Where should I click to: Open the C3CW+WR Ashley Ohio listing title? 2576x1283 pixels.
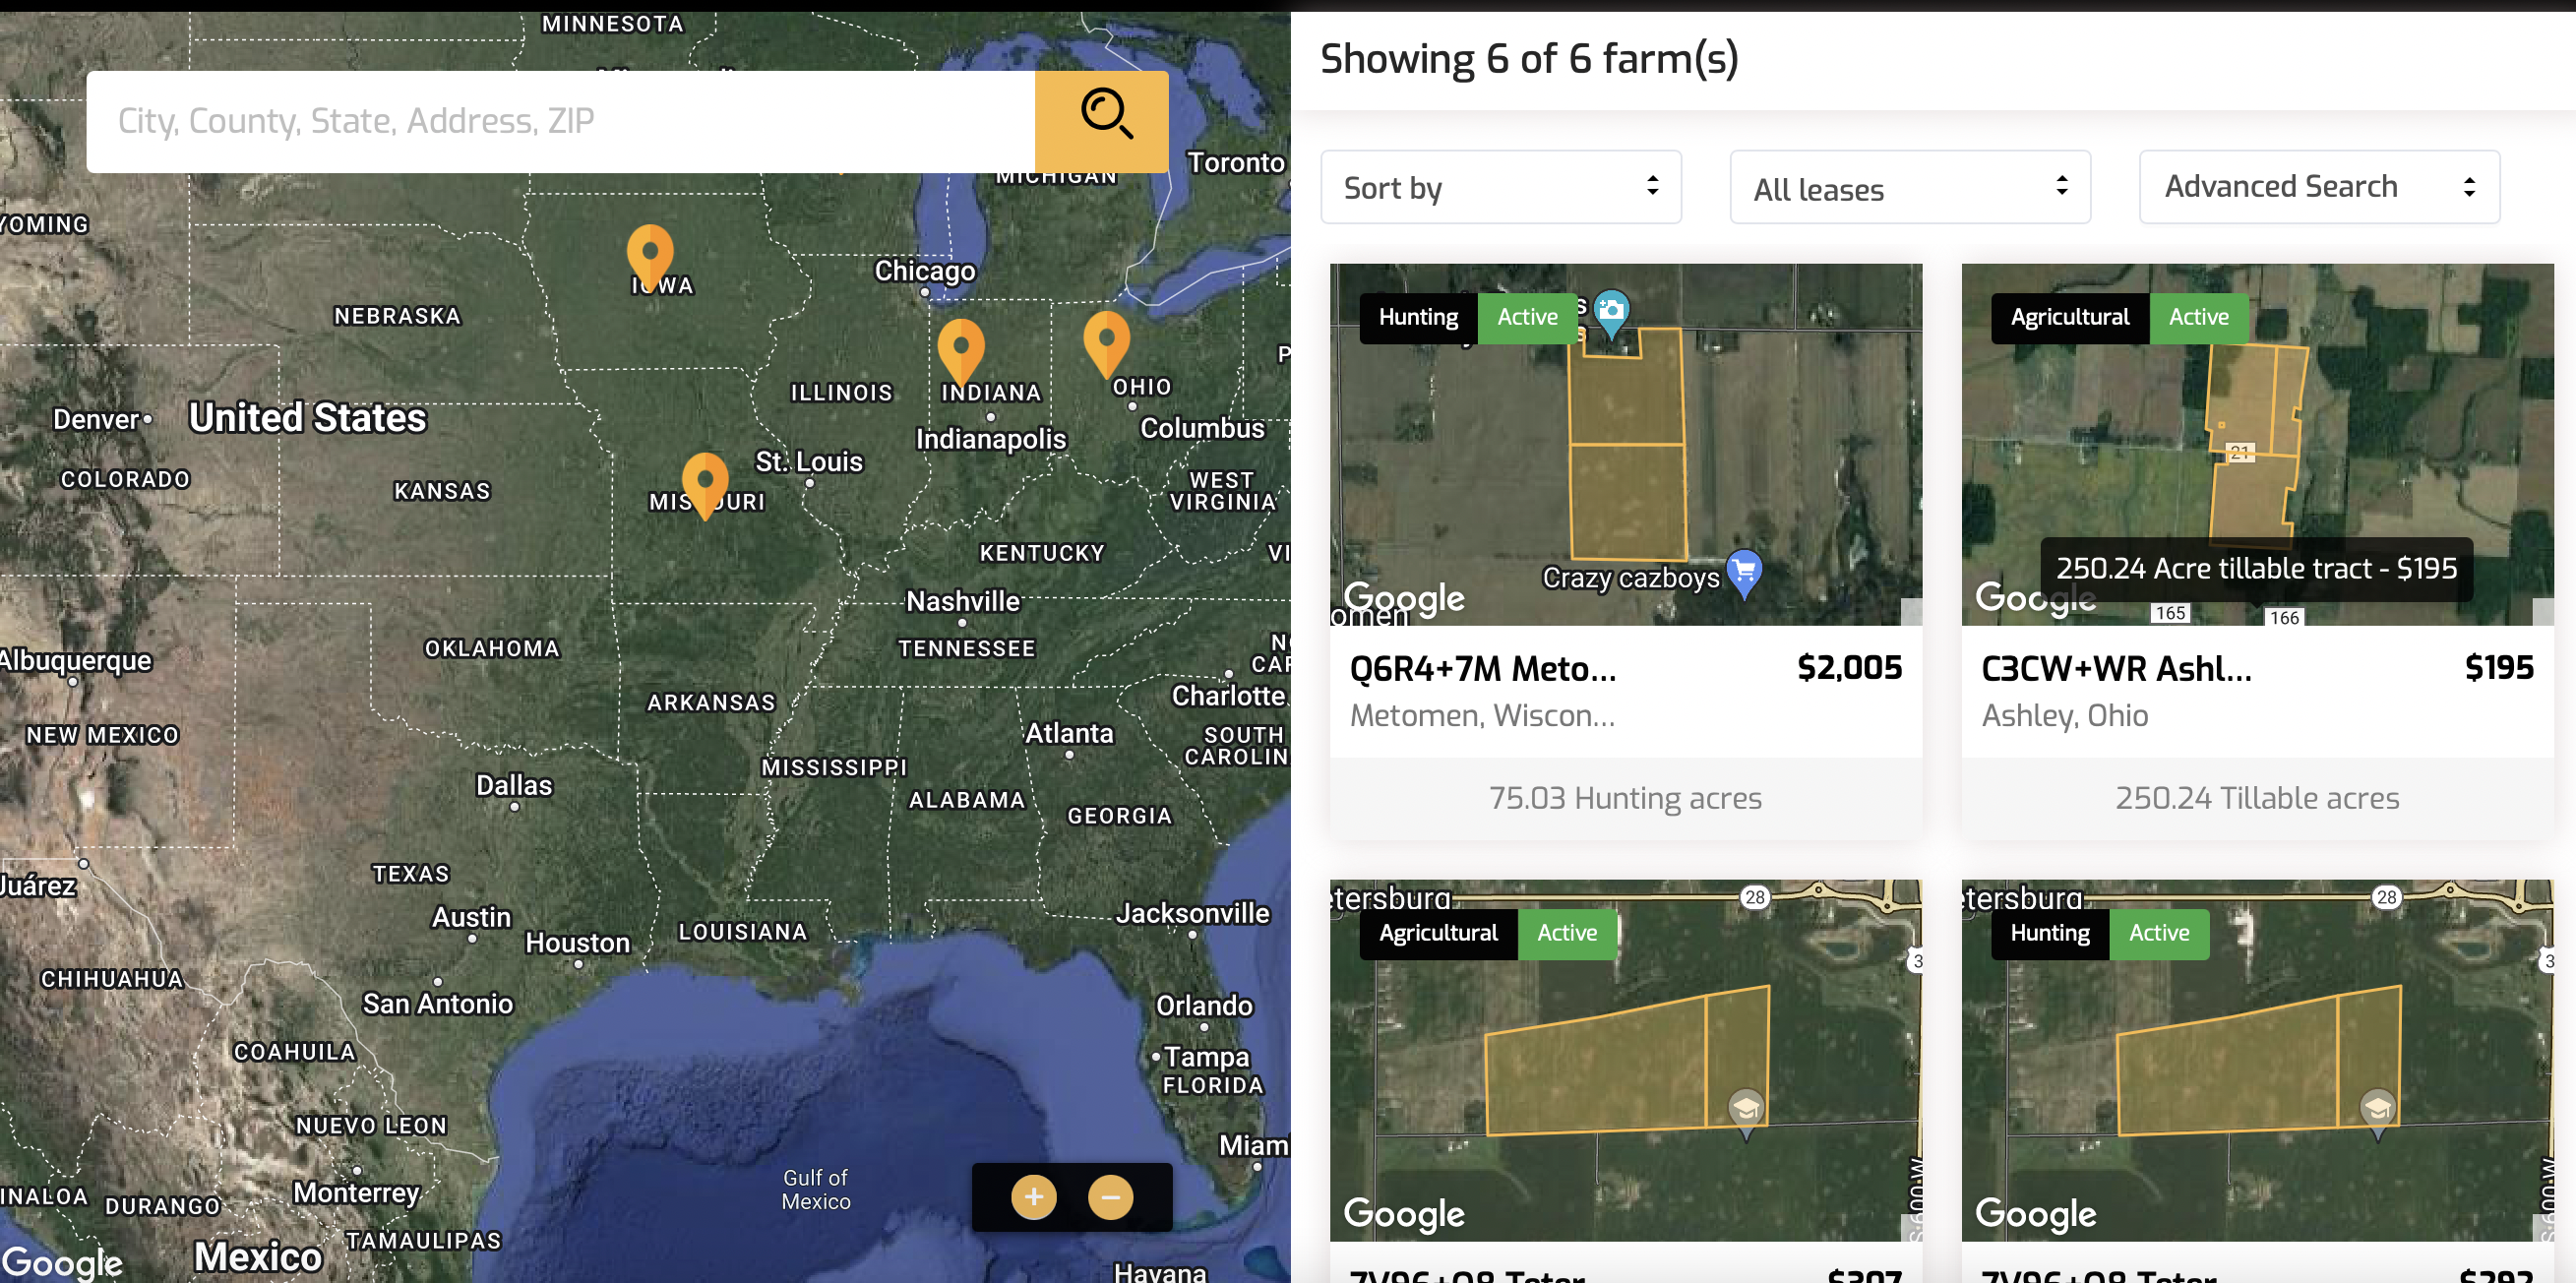coord(2116,668)
